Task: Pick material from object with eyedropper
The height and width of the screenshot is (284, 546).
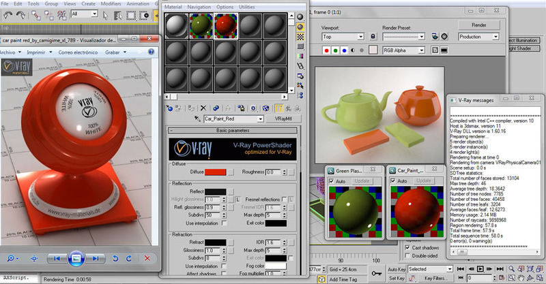Action: click(x=197, y=119)
